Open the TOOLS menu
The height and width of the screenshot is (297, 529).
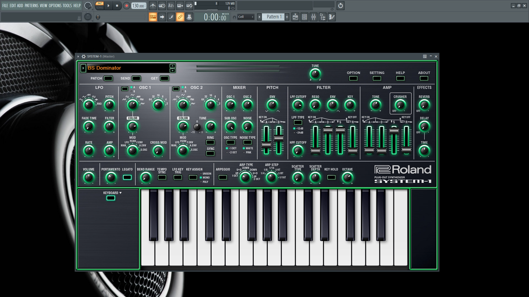click(x=67, y=5)
